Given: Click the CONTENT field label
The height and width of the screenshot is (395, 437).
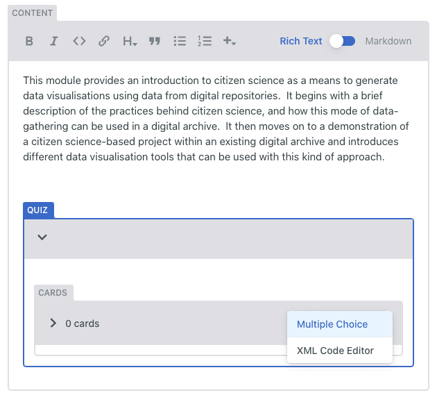Looking at the screenshot, I should tap(32, 13).
